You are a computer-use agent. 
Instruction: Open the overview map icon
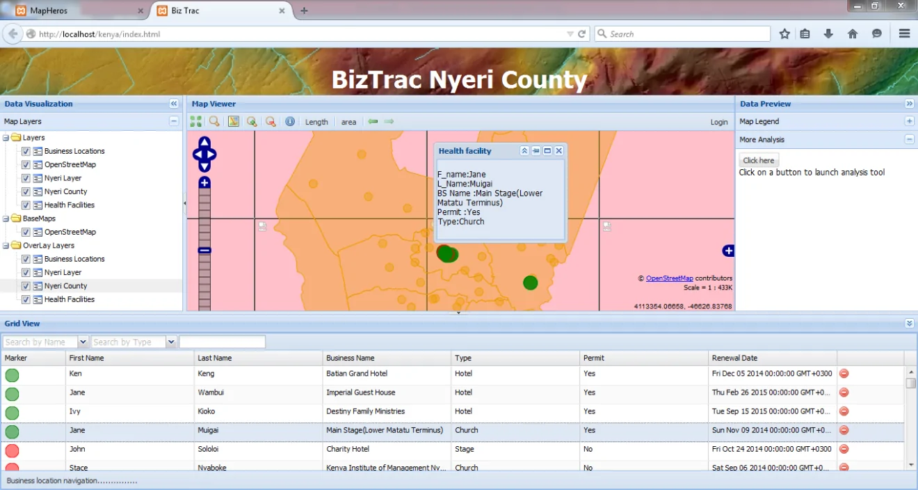pos(234,121)
